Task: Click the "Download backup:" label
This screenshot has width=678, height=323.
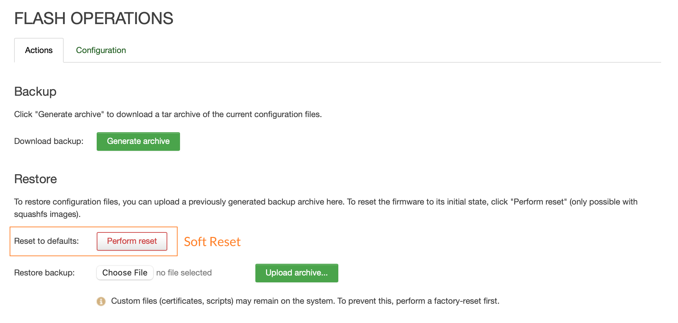Action: pyautogui.click(x=49, y=141)
